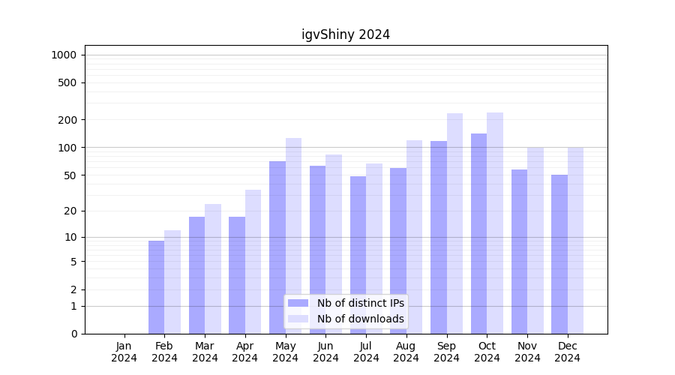The width and height of the screenshot is (675, 375).
Task: Select the Feb 2024 distinct IPs bar
Action: 157,287
